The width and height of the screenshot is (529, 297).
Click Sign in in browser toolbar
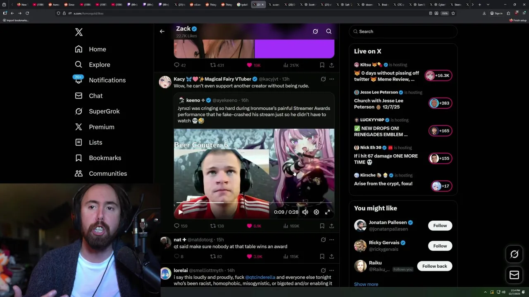click(x=496, y=13)
